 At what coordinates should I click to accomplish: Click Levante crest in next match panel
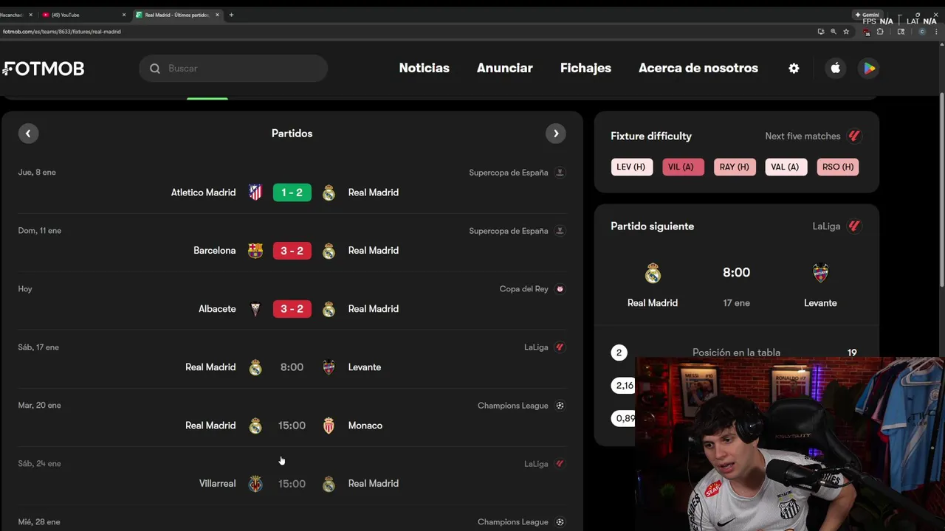(820, 273)
